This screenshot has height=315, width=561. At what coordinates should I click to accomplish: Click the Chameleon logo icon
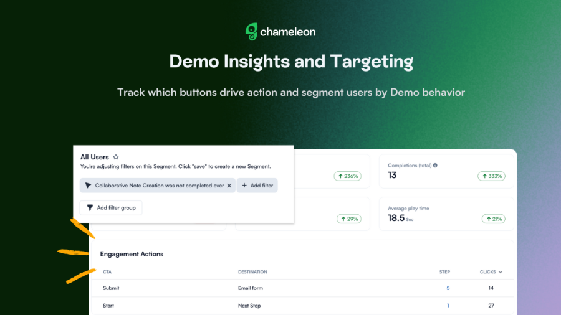tap(252, 32)
